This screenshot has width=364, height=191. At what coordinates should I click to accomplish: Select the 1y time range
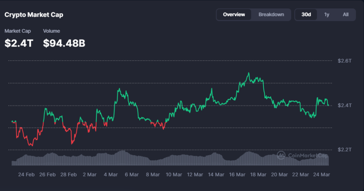(x=326, y=15)
